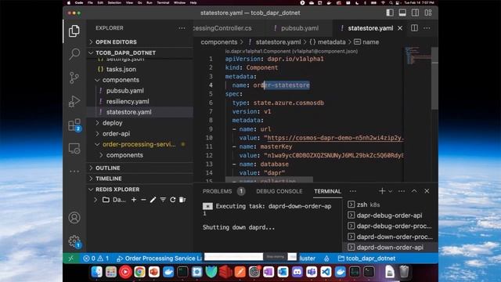
Task: Open the Problems panel tab
Action: [223, 191]
